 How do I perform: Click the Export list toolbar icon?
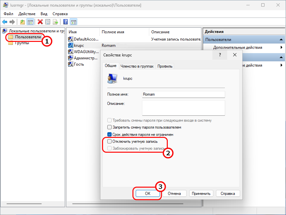(x=55, y=22)
